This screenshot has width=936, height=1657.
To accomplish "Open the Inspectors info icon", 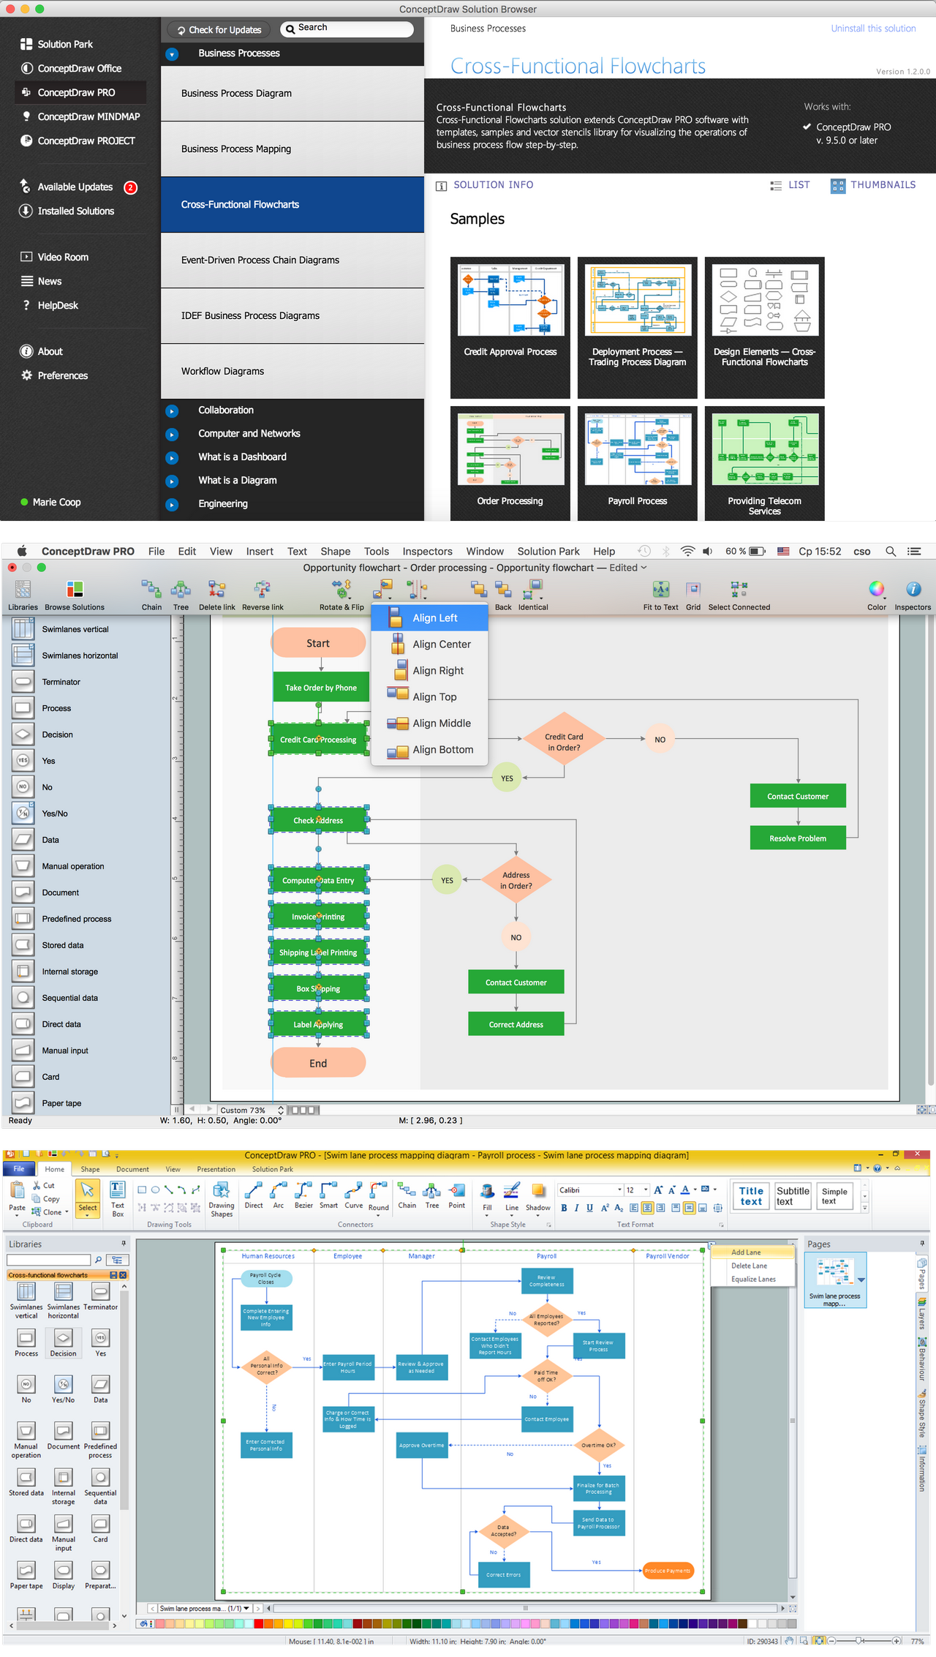I will click(913, 589).
